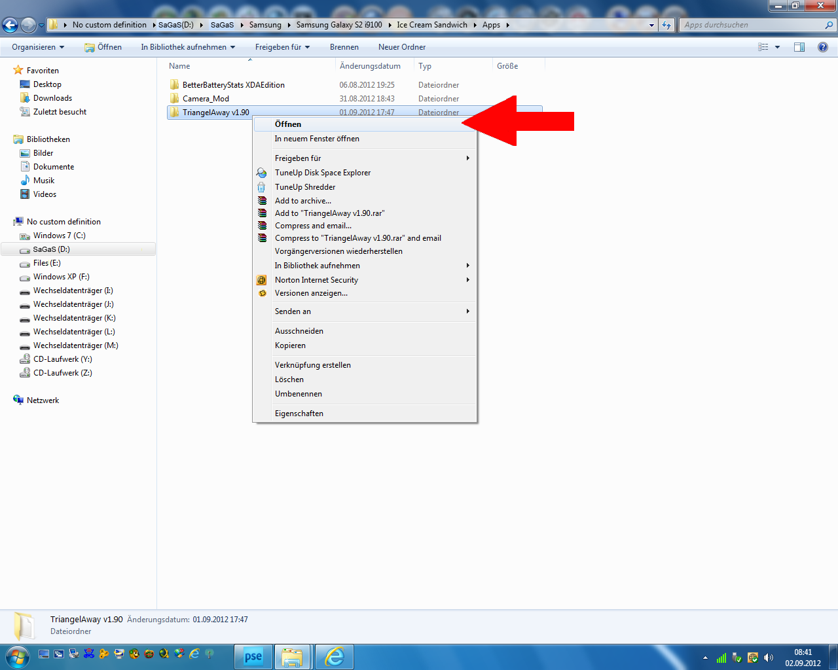
Task: Click the refresh icon beside the address bar
Action: pos(666,25)
